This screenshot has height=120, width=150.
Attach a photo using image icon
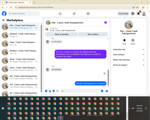[x=50, y=91]
